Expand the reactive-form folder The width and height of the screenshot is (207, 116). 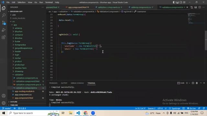pos(21,68)
